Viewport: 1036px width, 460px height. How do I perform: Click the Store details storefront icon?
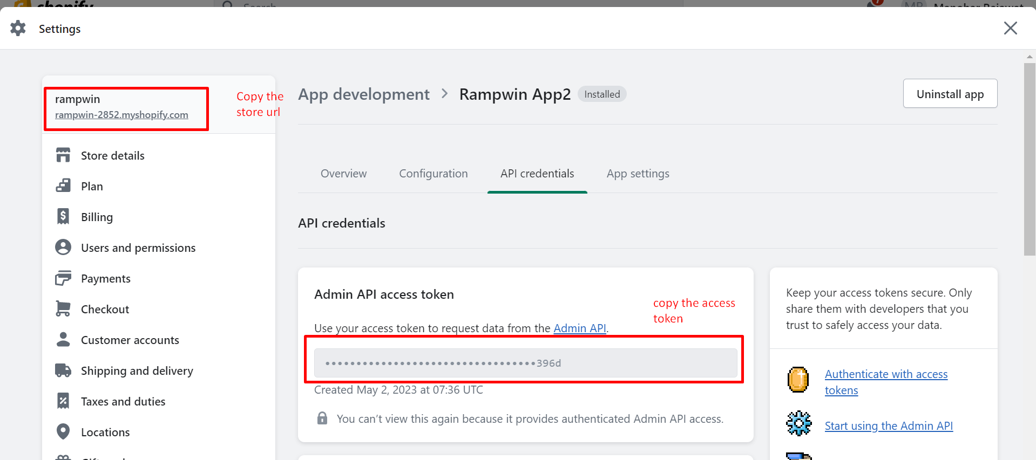point(63,155)
